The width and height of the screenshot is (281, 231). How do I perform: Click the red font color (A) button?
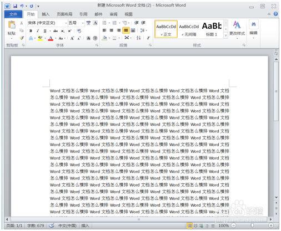(51, 38)
